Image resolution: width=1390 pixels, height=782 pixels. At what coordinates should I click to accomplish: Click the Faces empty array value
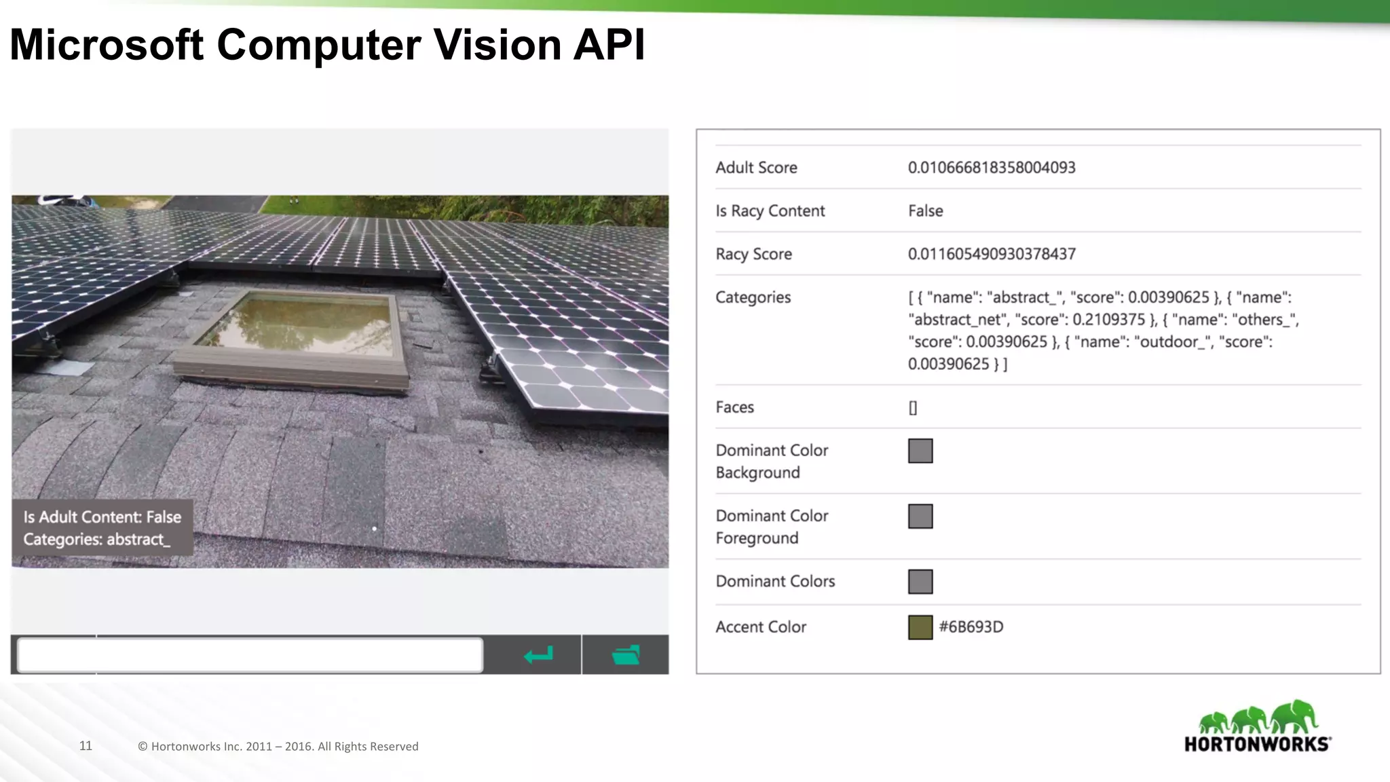913,407
